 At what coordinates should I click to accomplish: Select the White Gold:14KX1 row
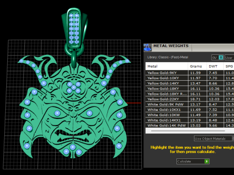pyautogui.click(x=190, y=120)
